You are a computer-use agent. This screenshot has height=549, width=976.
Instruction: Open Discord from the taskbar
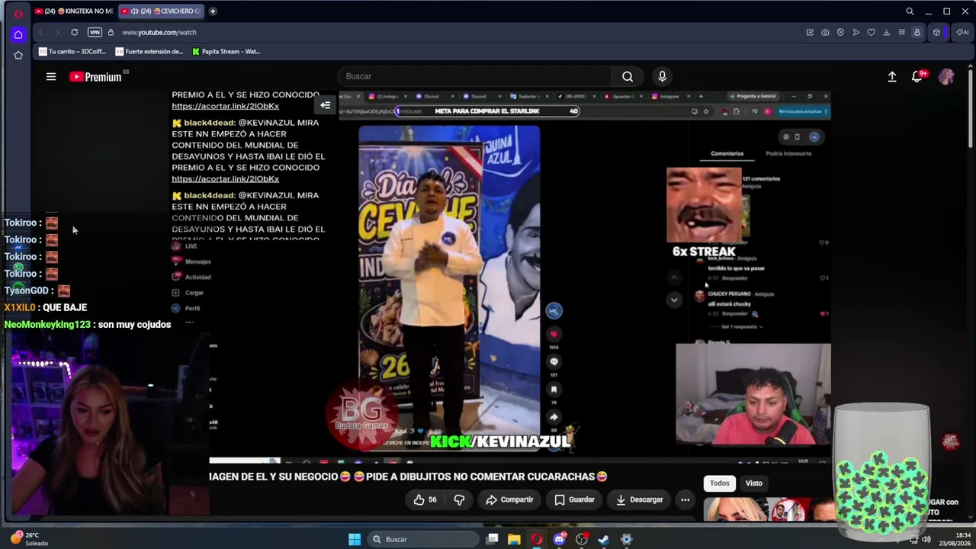click(560, 539)
